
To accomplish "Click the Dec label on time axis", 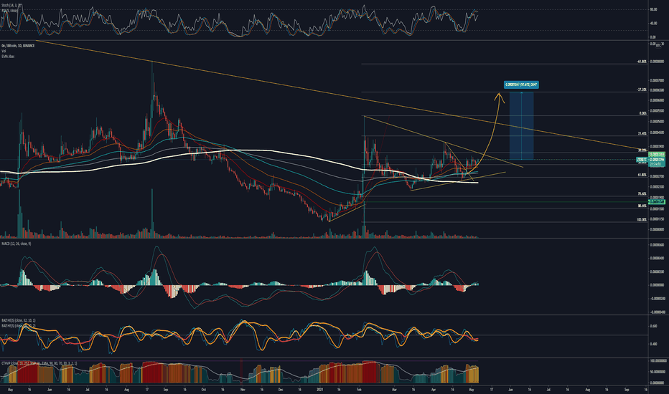I will coord(281,389).
